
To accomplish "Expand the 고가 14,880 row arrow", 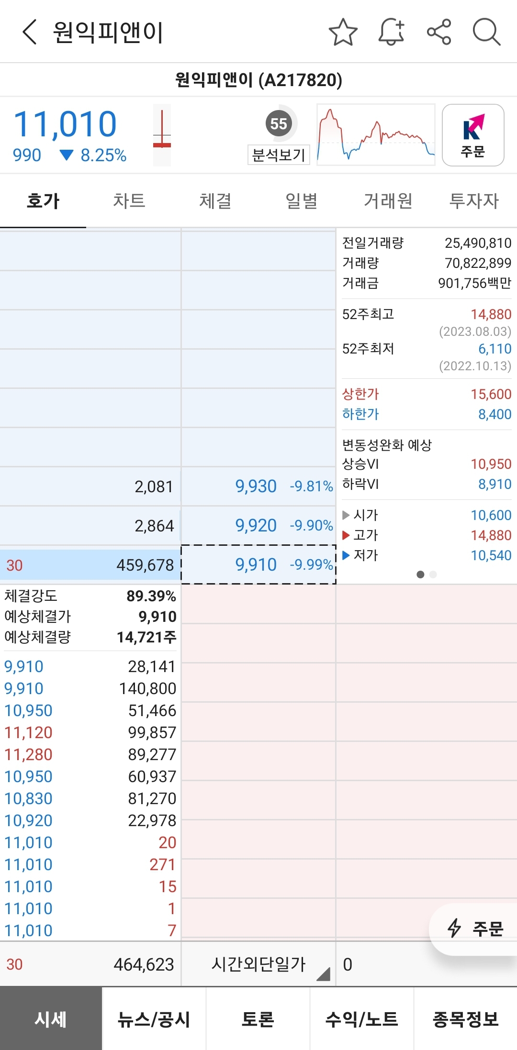I will click(346, 535).
